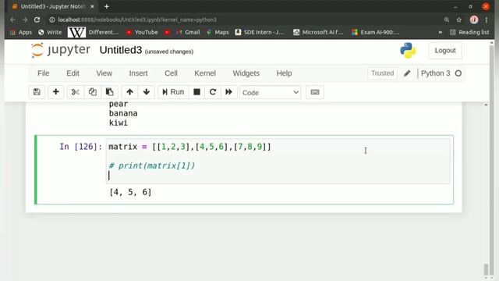Open the File menu
This screenshot has width=499, height=281.
[44, 73]
